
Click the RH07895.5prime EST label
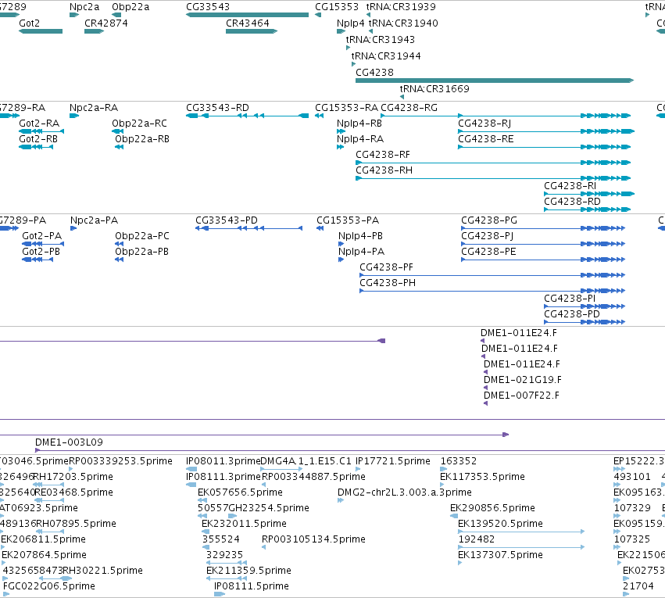pyautogui.click(x=77, y=524)
